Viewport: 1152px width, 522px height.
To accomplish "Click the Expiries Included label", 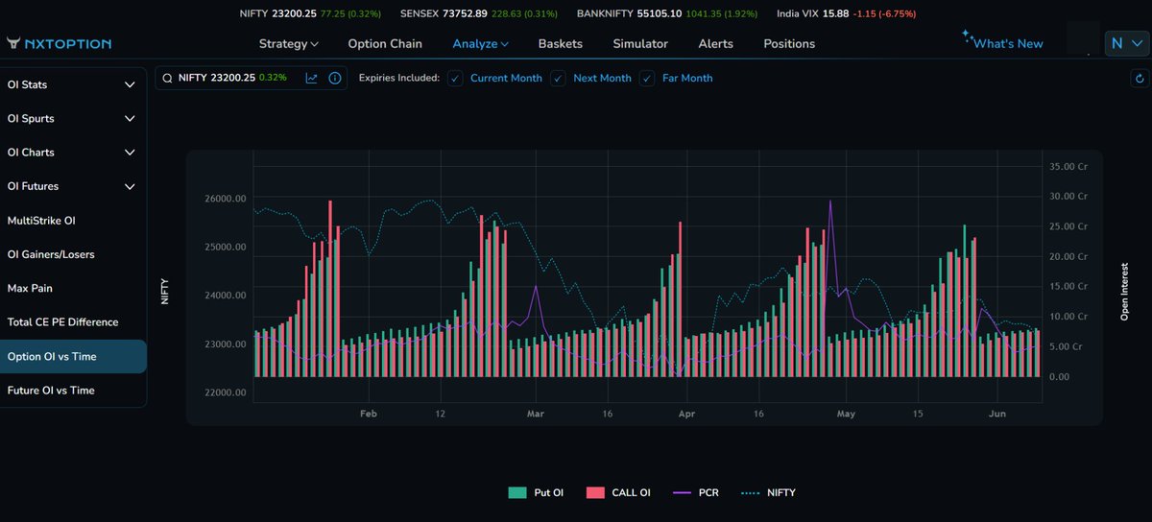I will coord(398,78).
